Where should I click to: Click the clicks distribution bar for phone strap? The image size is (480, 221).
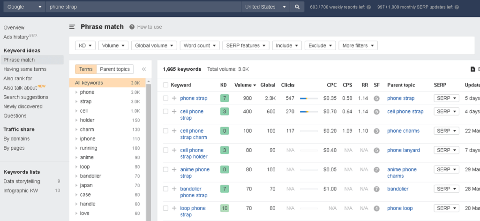point(309,99)
